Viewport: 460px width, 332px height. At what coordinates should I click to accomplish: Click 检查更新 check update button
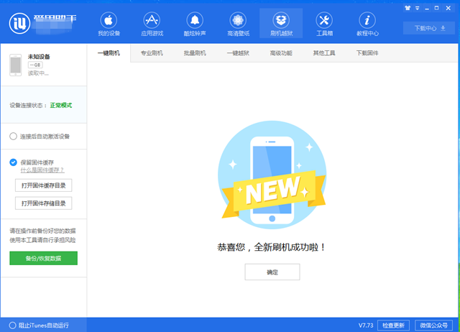[x=393, y=326]
